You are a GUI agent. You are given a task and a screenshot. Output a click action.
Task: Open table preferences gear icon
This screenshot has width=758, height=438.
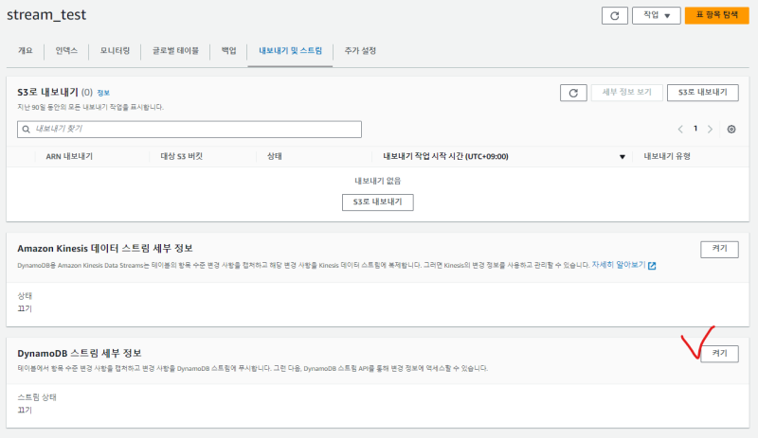coord(731,129)
